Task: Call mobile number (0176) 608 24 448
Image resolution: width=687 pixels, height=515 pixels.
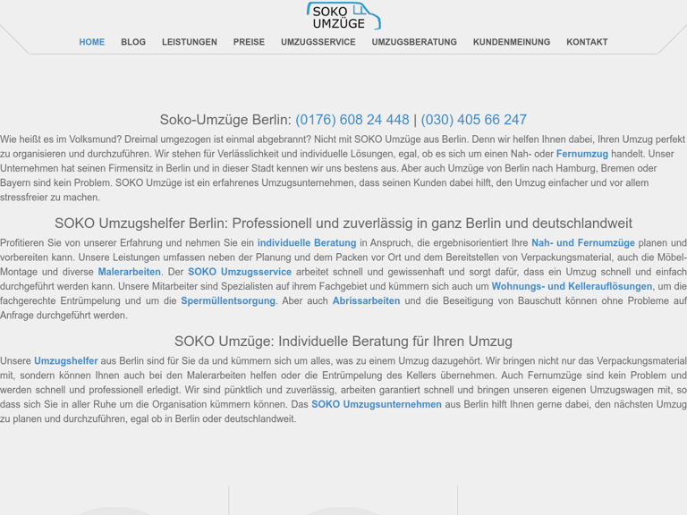Action: click(352, 120)
